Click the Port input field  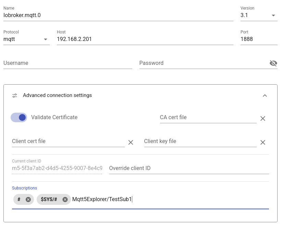click(x=259, y=39)
